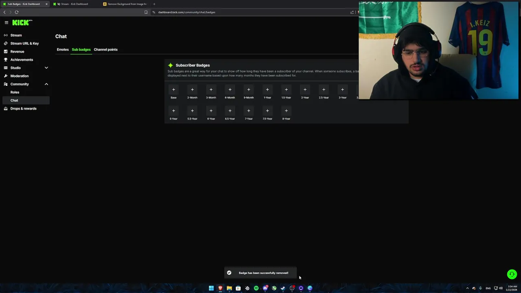The height and width of the screenshot is (293, 521).
Task: Add a badge for the Base tier
Action: point(173,90)
